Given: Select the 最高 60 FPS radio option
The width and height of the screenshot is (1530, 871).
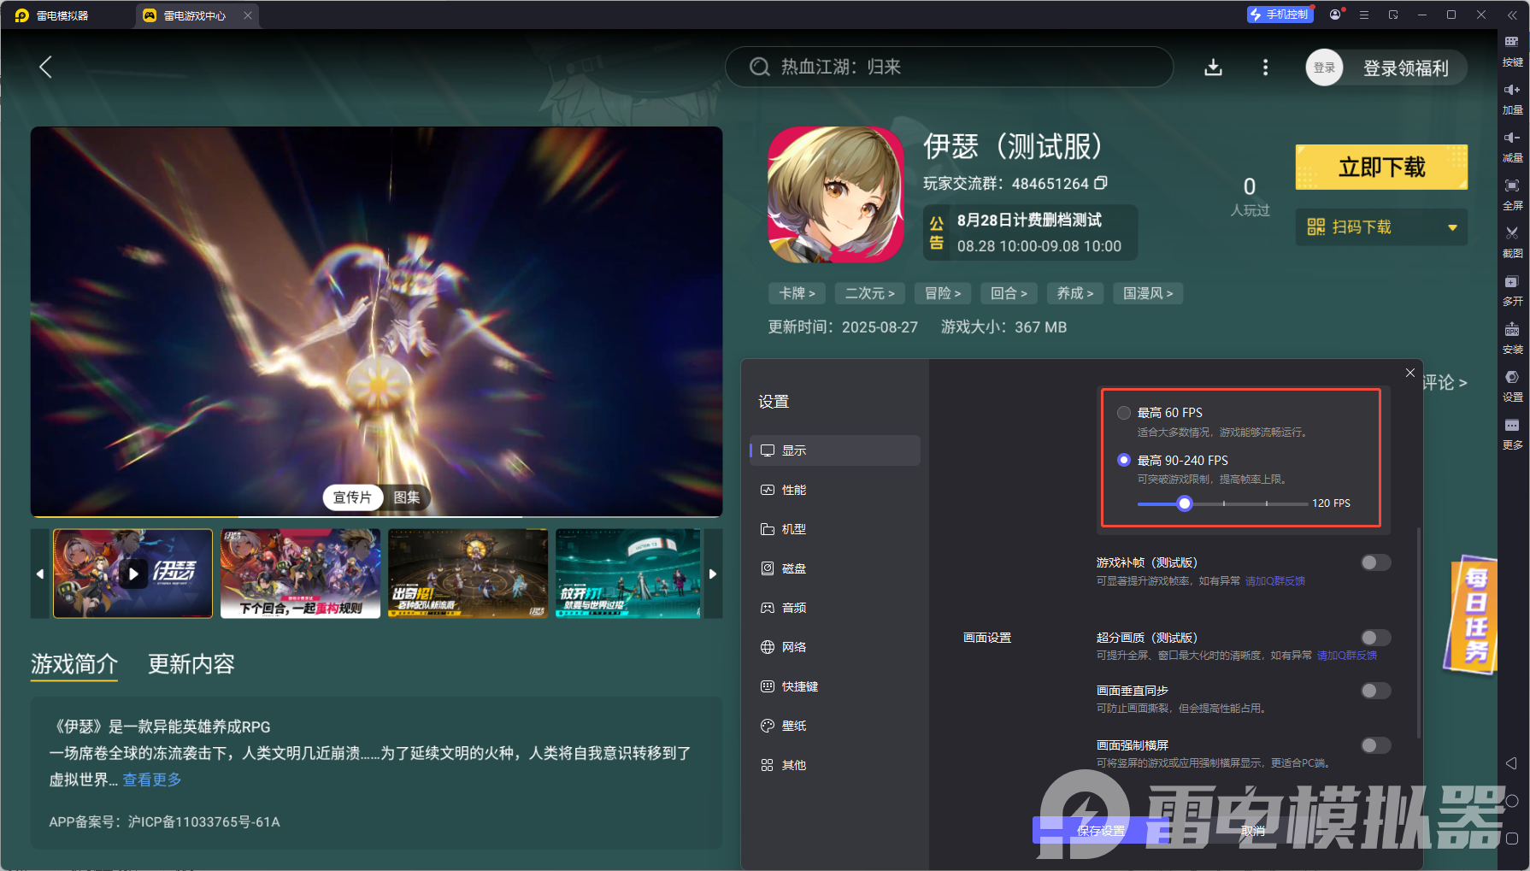Looking at the screenshot, I should [1124, 413].
